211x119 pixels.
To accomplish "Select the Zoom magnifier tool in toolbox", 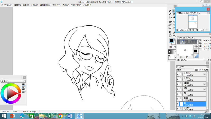I will point(174,36).
